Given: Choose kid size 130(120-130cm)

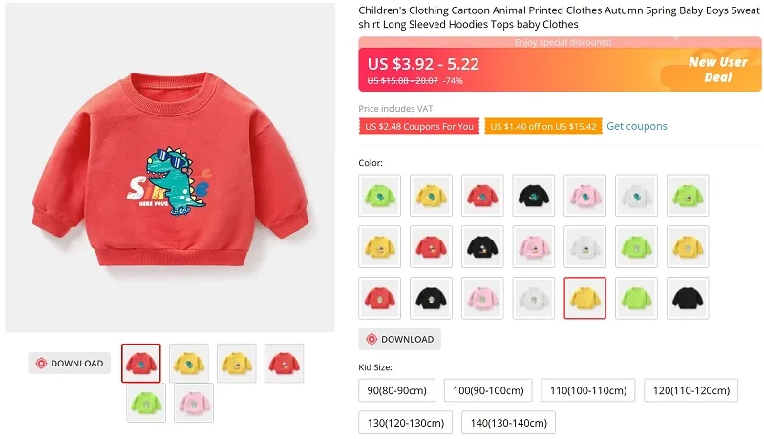Looking at the screenshot, I should (405, 423).
